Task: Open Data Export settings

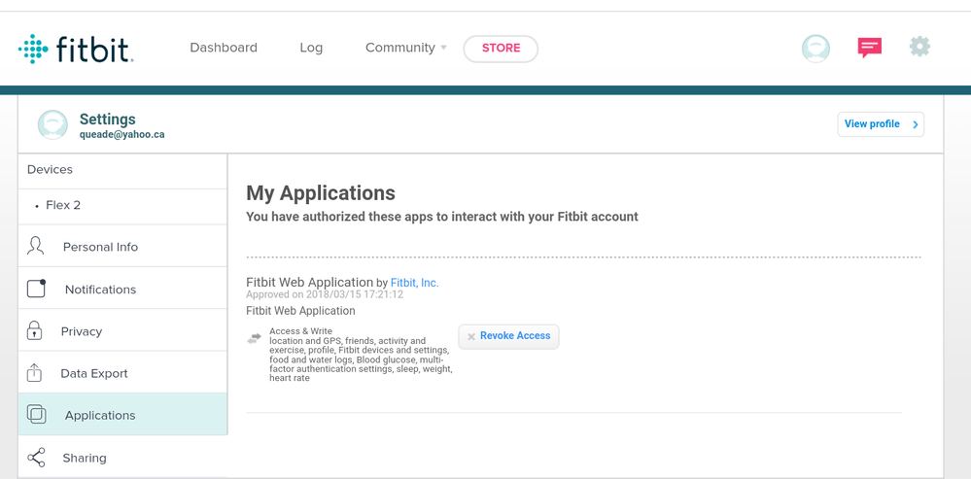Action: click(x=122, y=373)
